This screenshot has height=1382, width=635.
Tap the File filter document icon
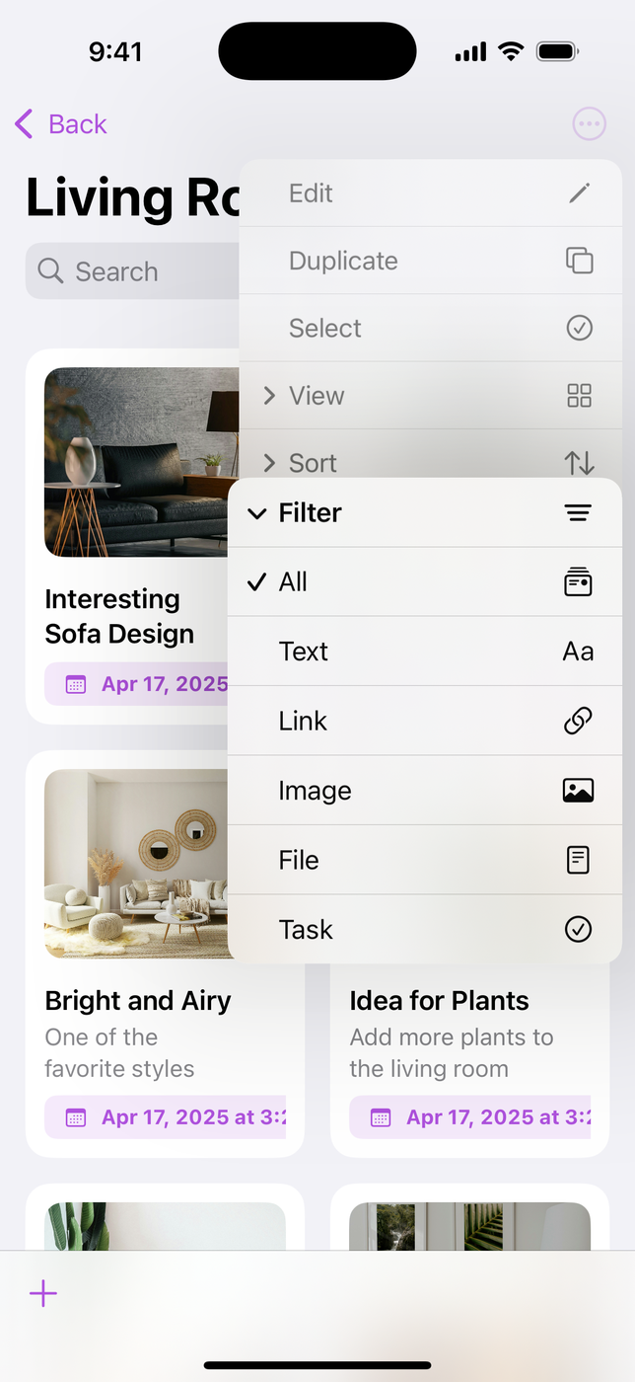578,860
